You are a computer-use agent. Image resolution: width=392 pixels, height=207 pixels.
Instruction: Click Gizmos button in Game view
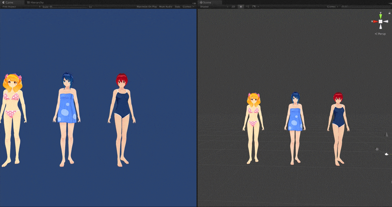tap(187, 7)
